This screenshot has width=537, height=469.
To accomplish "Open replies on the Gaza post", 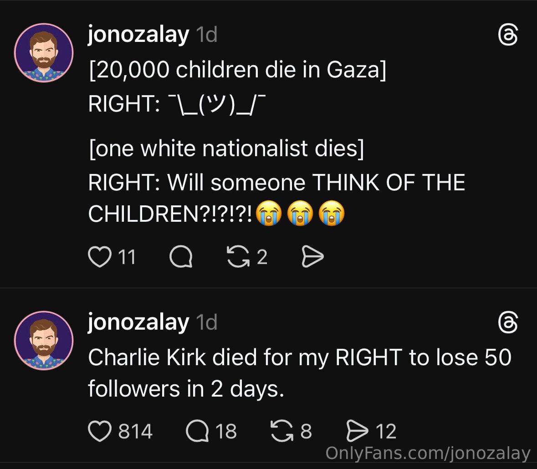I will [181, 258].
